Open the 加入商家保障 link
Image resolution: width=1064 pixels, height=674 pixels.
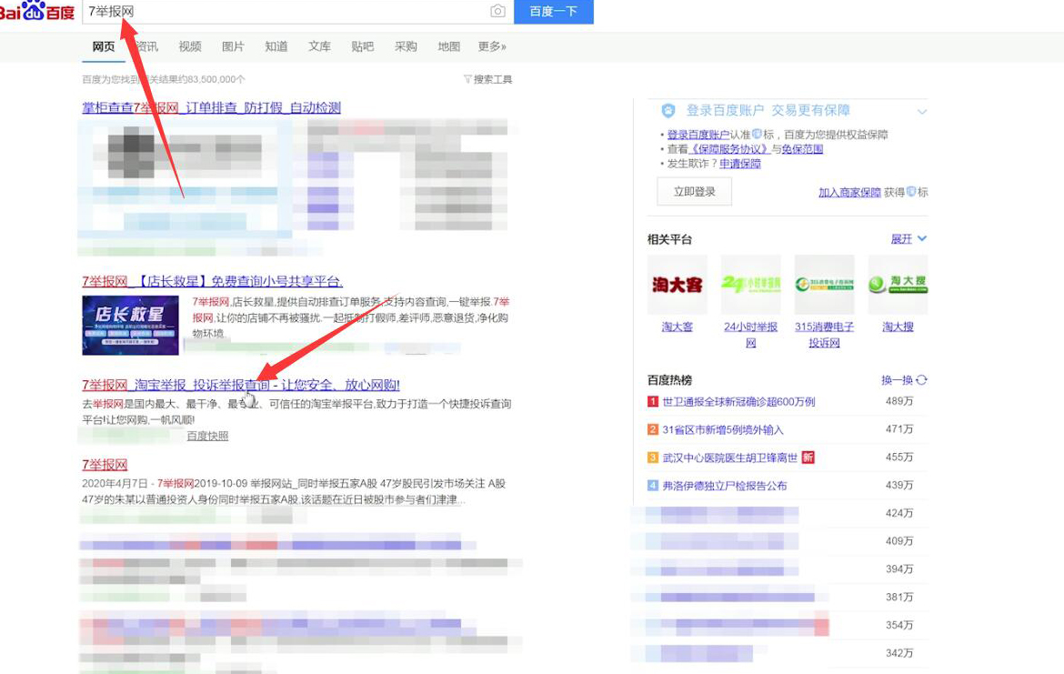click(849, 193)
